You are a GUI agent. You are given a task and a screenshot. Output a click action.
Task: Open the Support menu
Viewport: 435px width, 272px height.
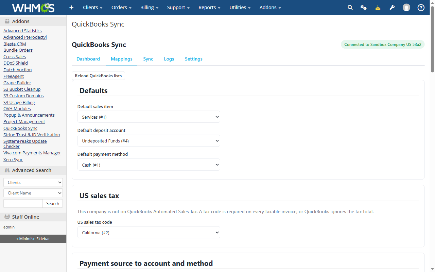pyautogui.click(x=178, y=7)
